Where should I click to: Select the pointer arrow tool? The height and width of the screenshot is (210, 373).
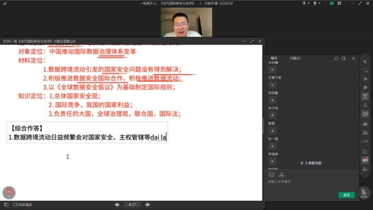[x=365, y=62]
